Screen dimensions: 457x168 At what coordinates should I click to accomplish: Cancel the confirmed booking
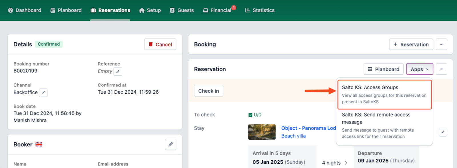(x=160, y=44)
